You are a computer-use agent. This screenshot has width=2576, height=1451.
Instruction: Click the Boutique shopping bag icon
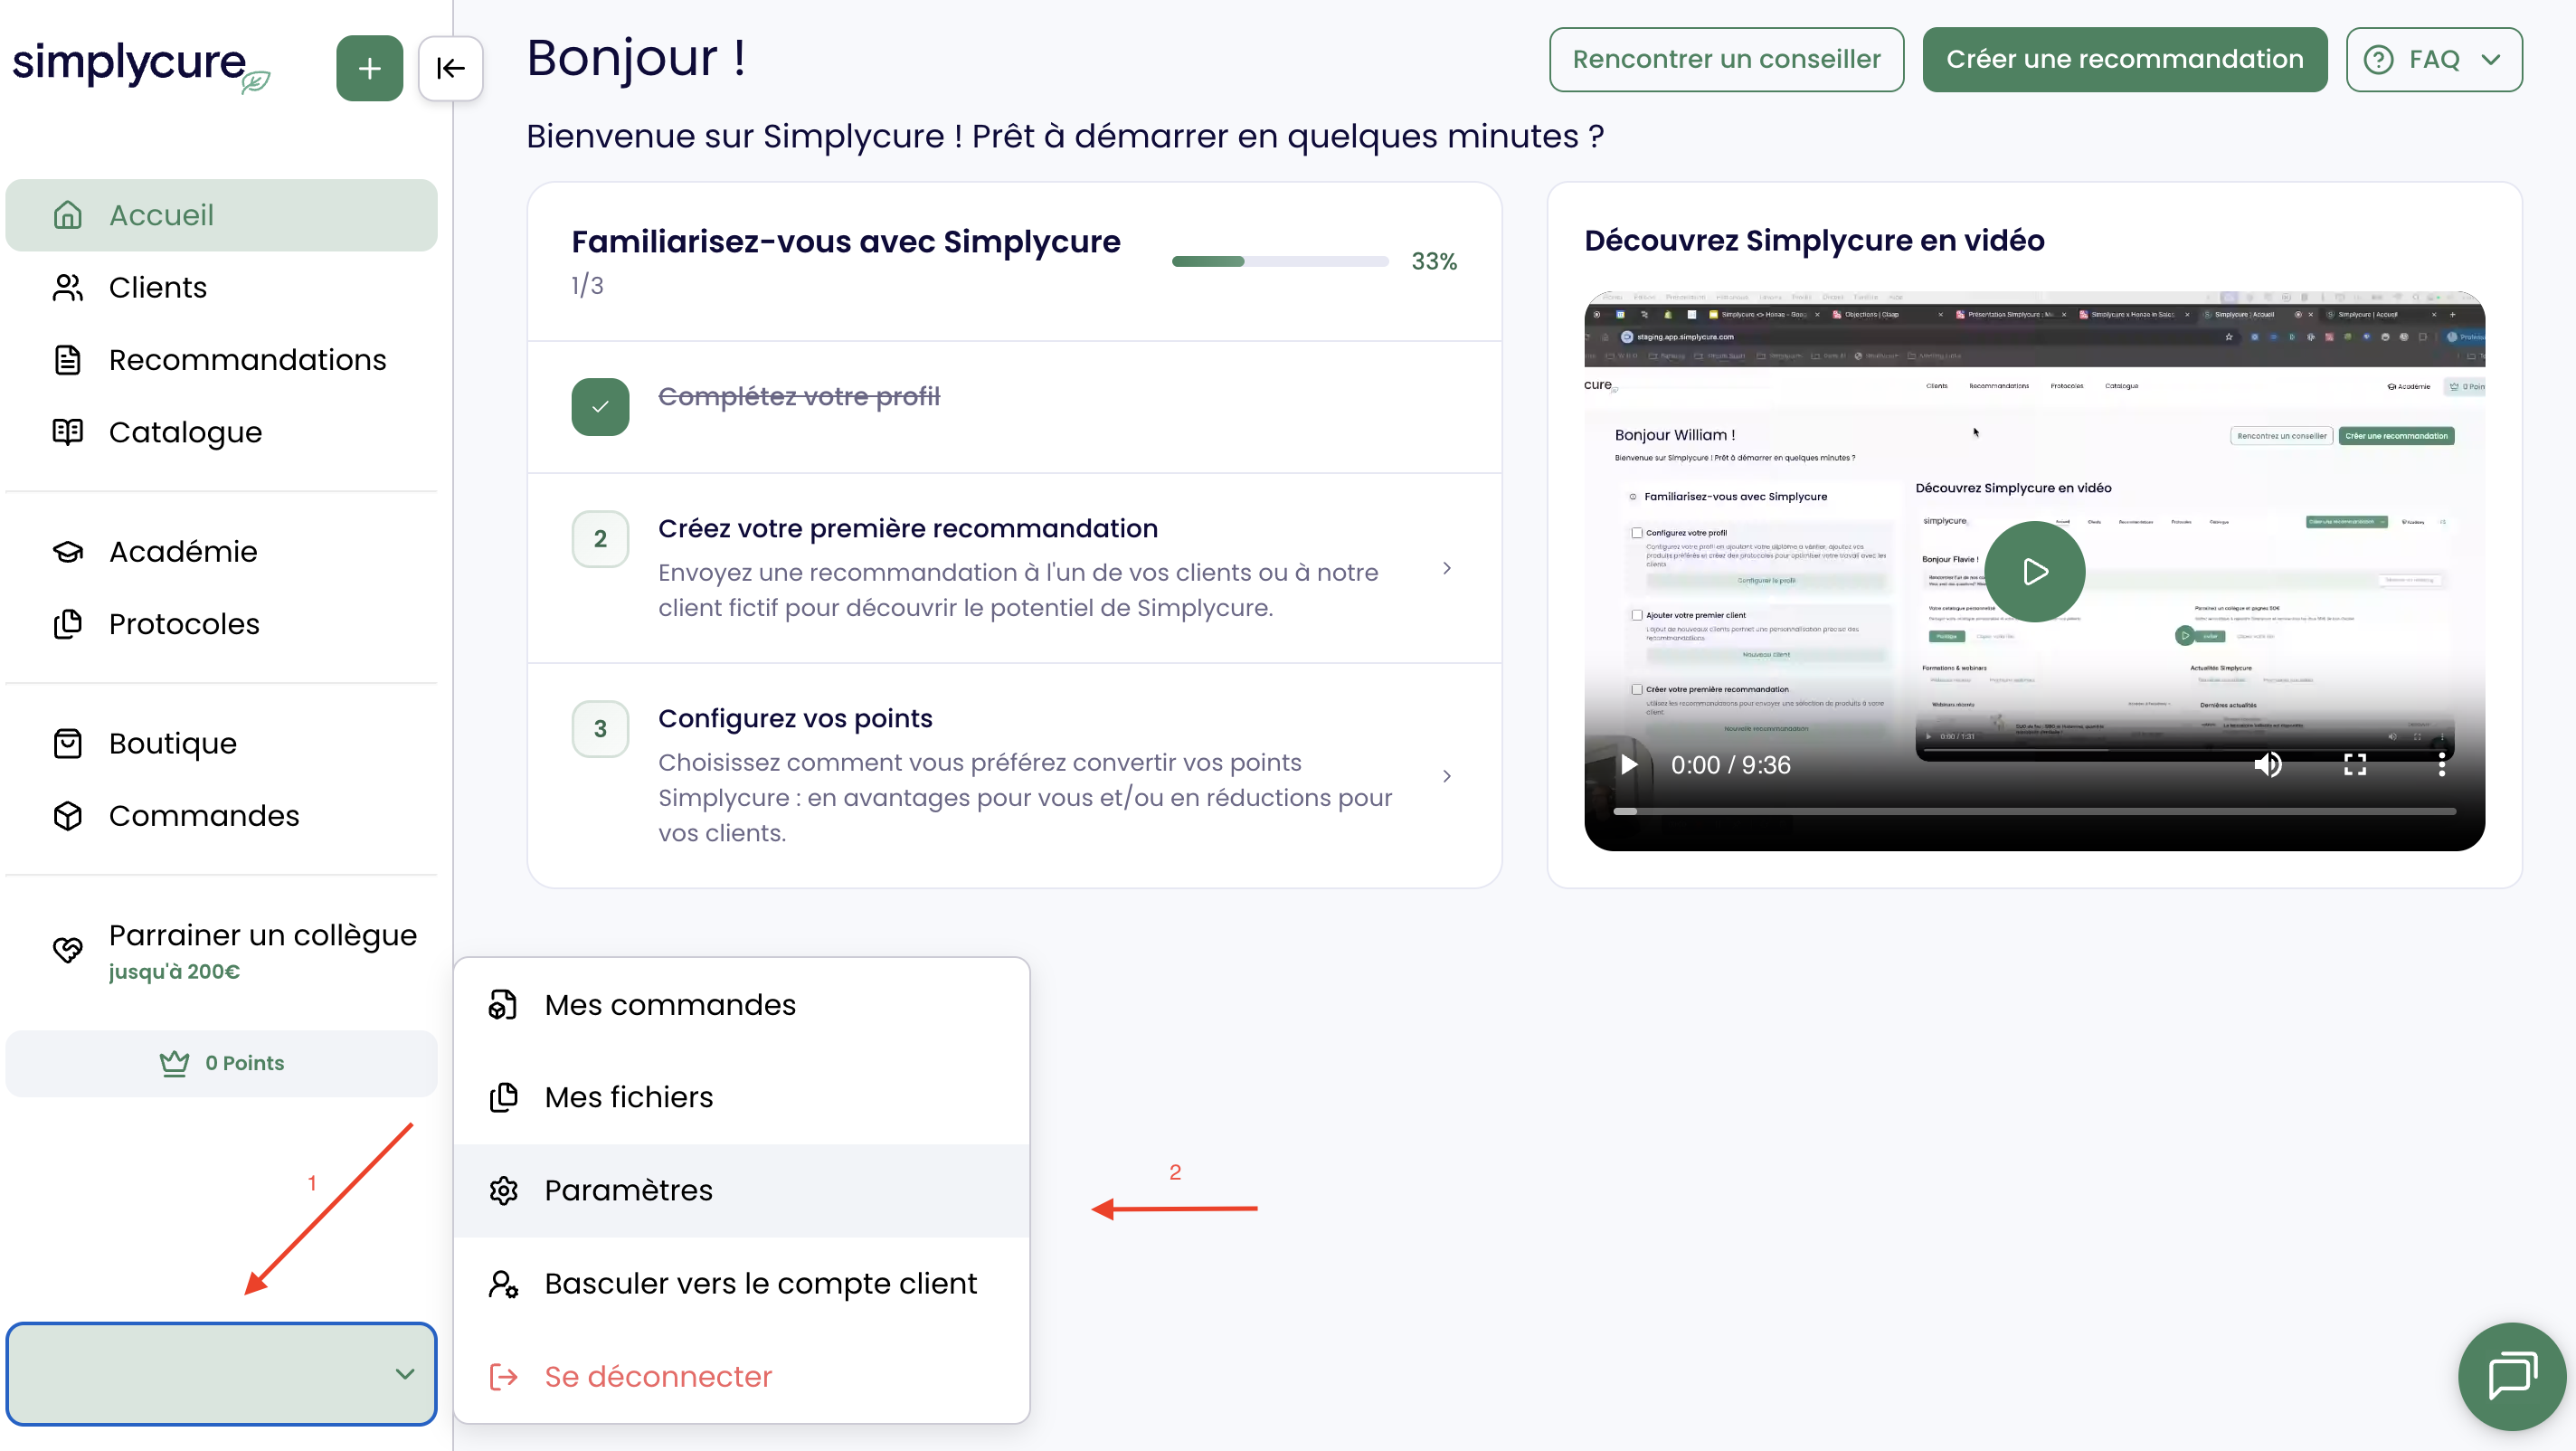click(67, 743)
